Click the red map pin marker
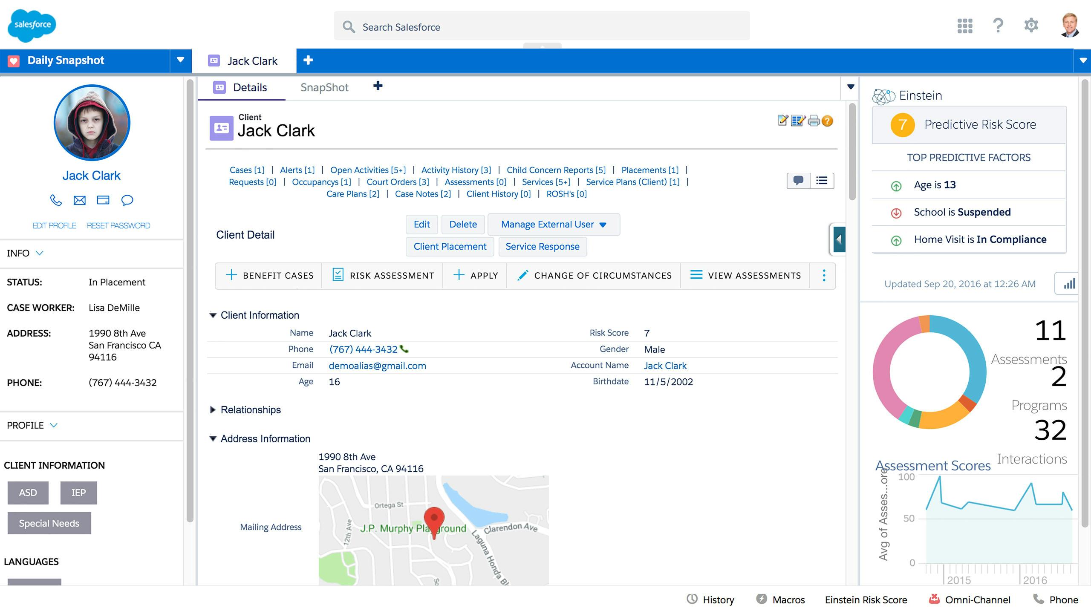The width and height of the screenshot is (1091, 611). click(434, 522)
